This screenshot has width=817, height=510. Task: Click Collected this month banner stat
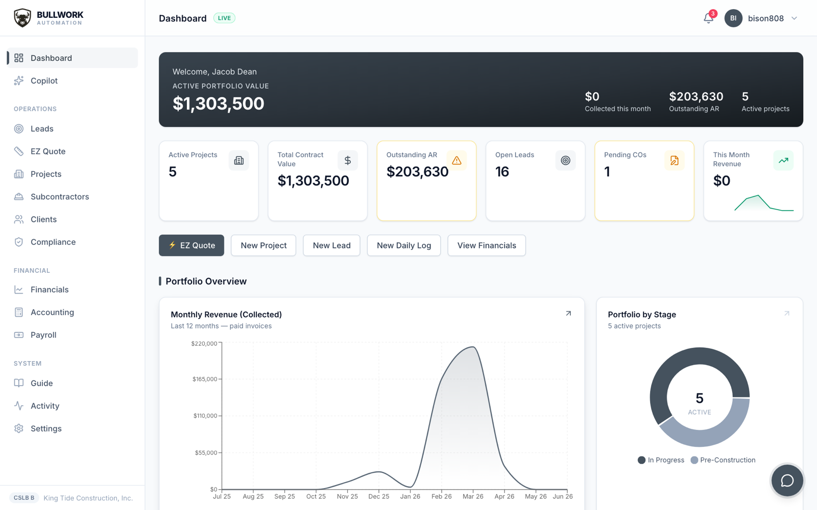[618, 102]
